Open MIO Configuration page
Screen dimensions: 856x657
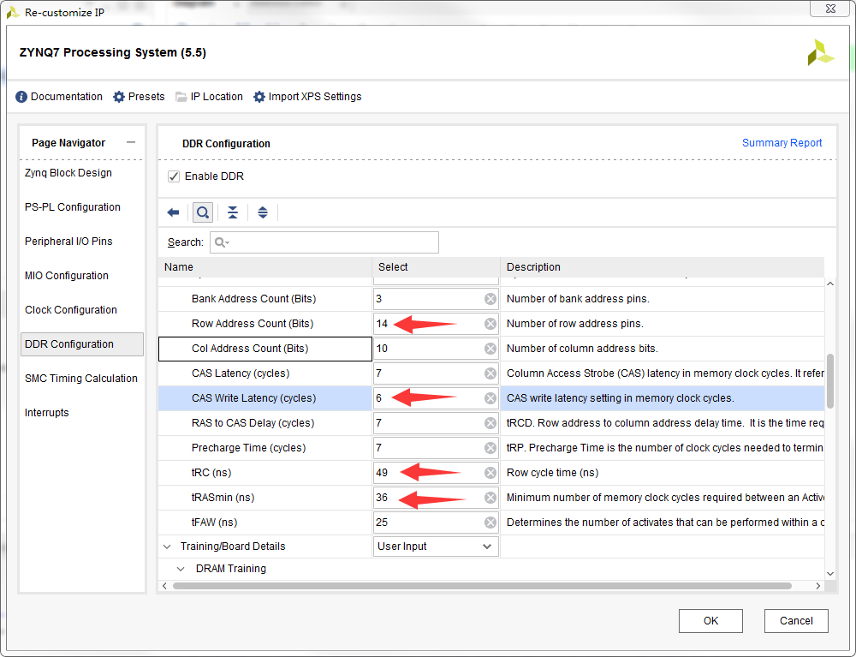(x=67, y=276)
